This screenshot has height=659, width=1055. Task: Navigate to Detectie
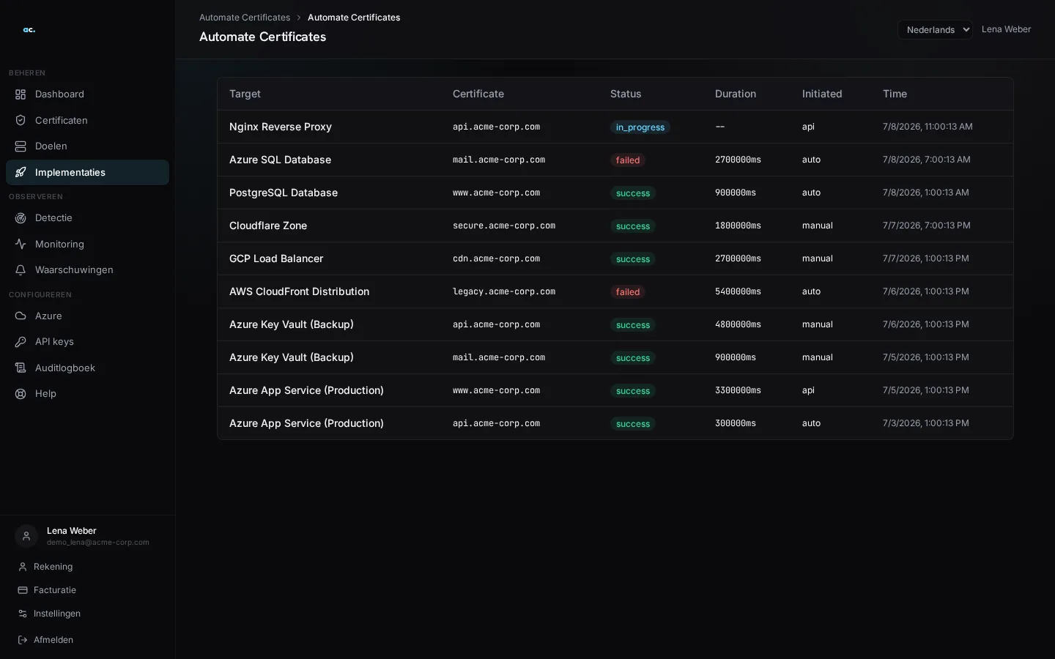coord(87,218)
